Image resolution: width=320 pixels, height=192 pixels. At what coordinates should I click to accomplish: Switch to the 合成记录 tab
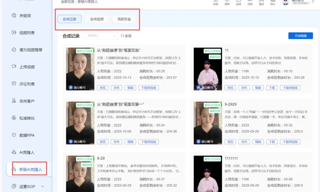pyautogui.click(x=69, y=19)
